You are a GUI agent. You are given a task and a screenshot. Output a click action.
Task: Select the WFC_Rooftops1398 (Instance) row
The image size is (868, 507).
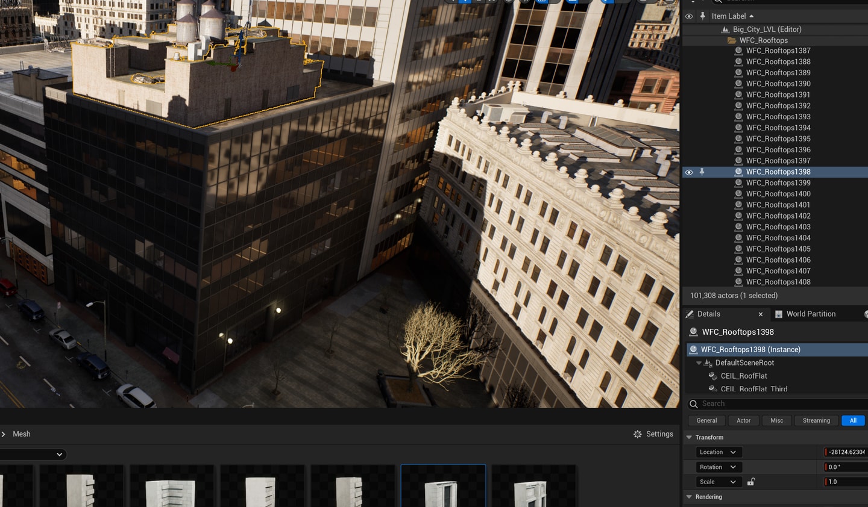776,350
